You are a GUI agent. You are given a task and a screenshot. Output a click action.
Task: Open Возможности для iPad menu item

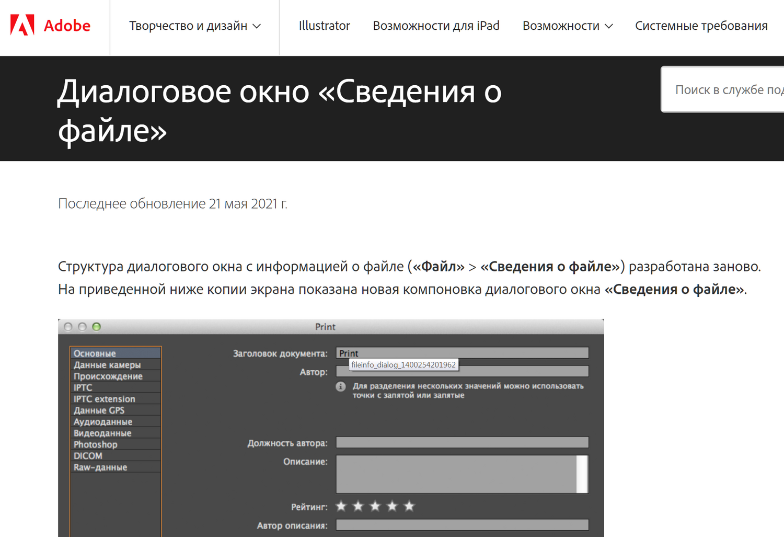click(x=436, y=26)
